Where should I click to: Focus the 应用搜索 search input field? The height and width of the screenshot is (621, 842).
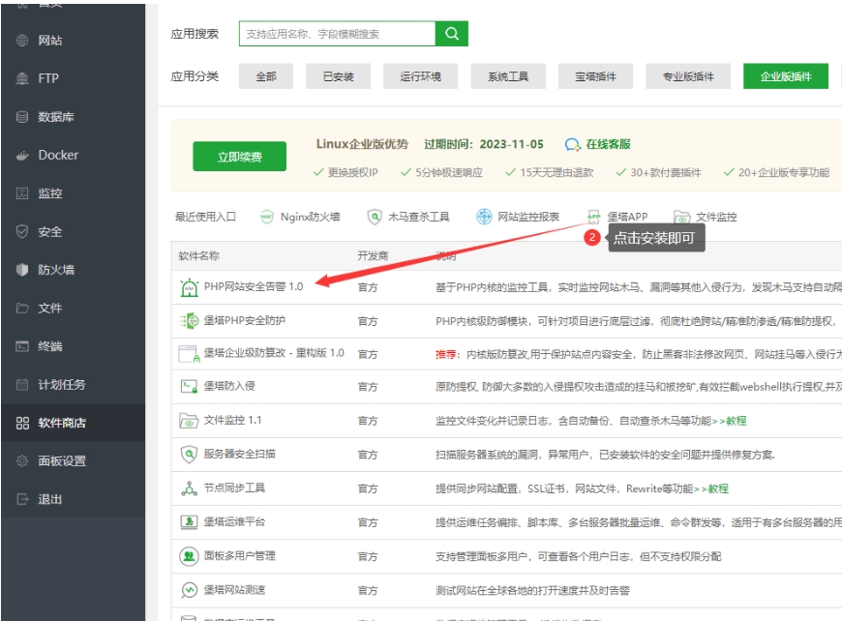pyautogui.click(x=337, y=34)
